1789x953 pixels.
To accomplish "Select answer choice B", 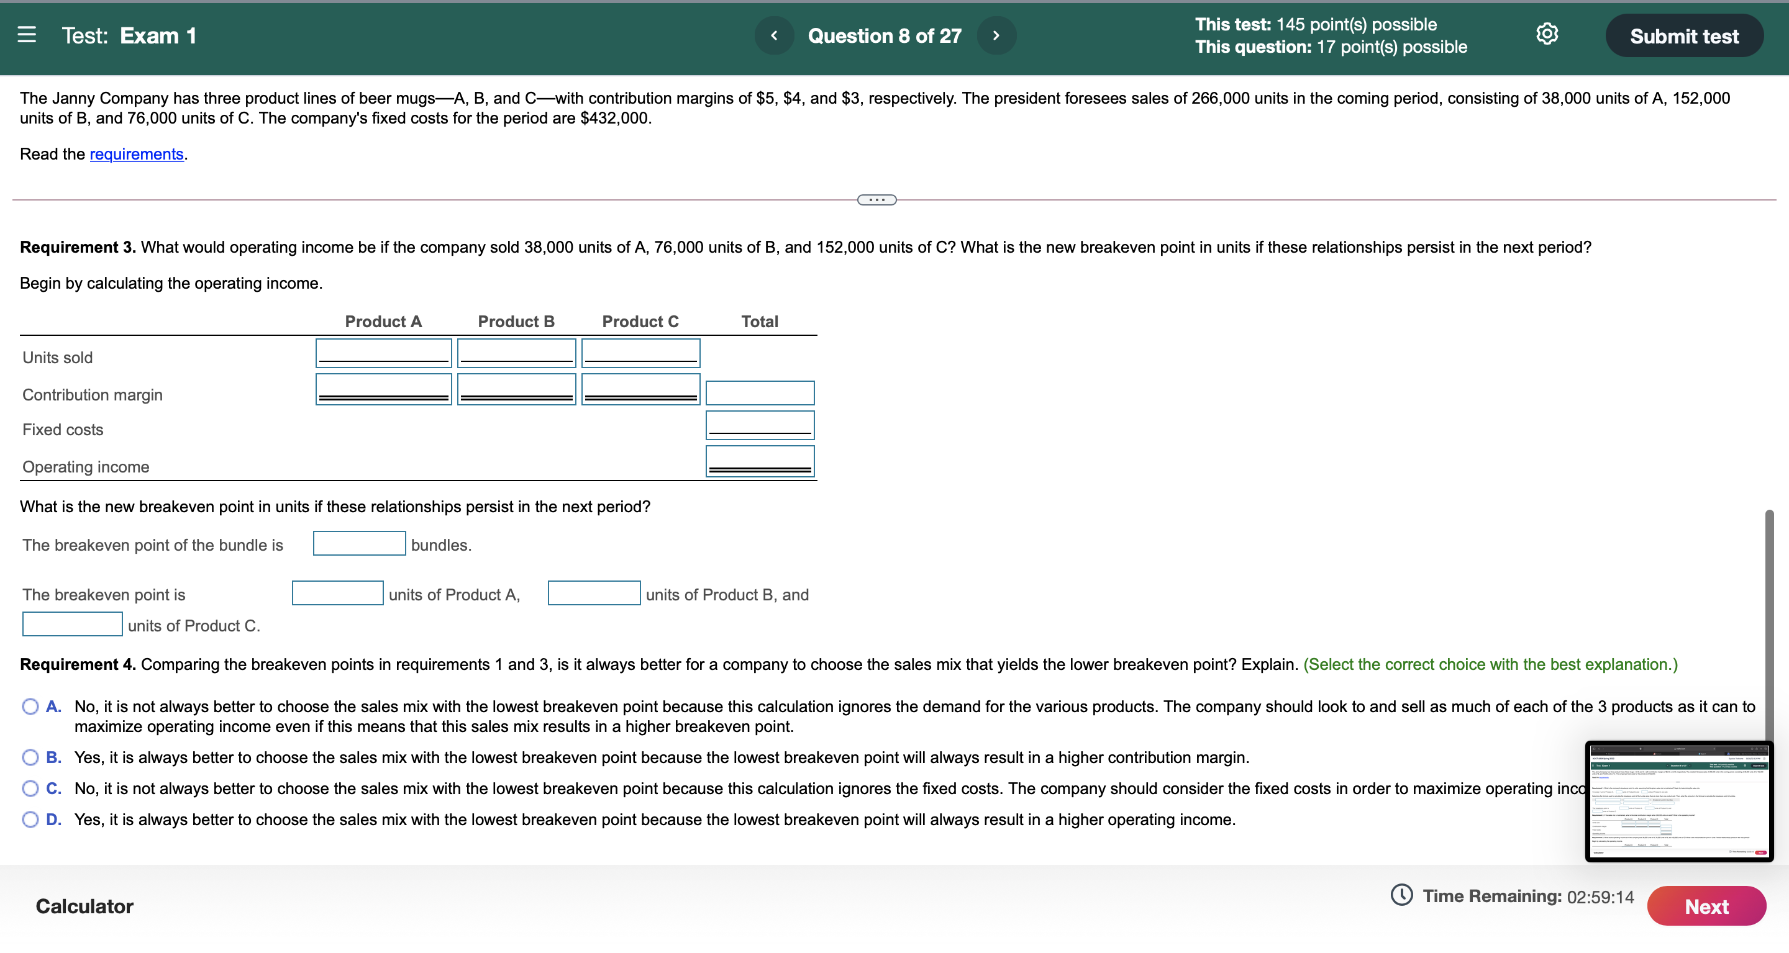I will 30,757.
